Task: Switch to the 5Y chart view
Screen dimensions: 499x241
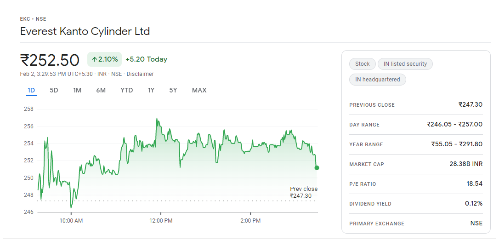Action: point(173,91)
